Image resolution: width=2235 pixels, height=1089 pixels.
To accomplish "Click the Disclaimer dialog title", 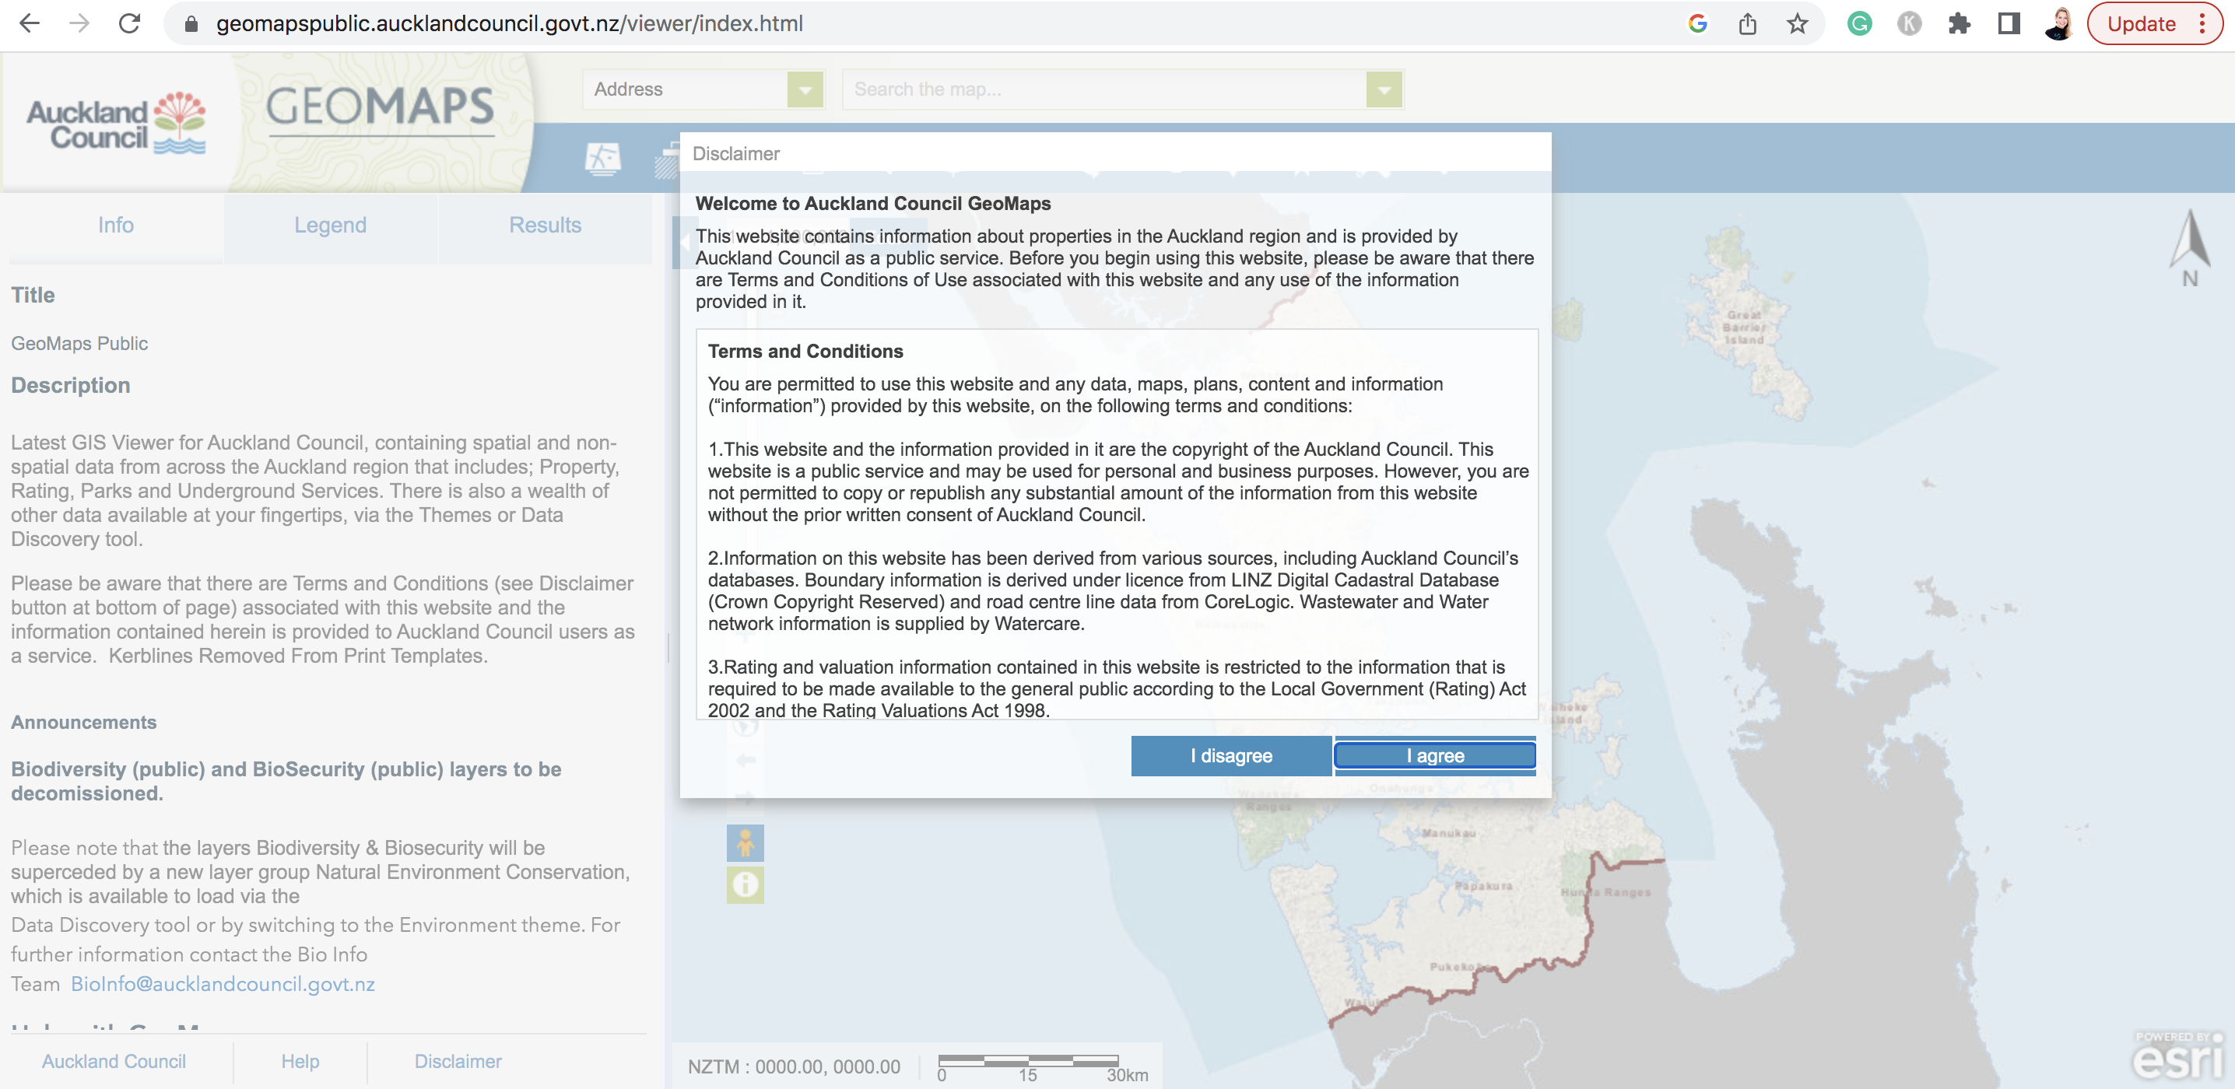I will (x=735, y=153).
